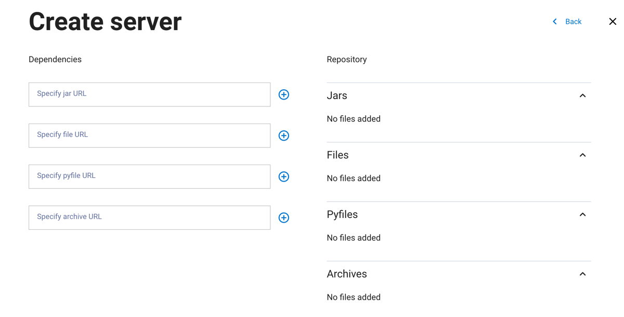
Task: Click the plus icon next to pyfile URL
Action: 283,176
